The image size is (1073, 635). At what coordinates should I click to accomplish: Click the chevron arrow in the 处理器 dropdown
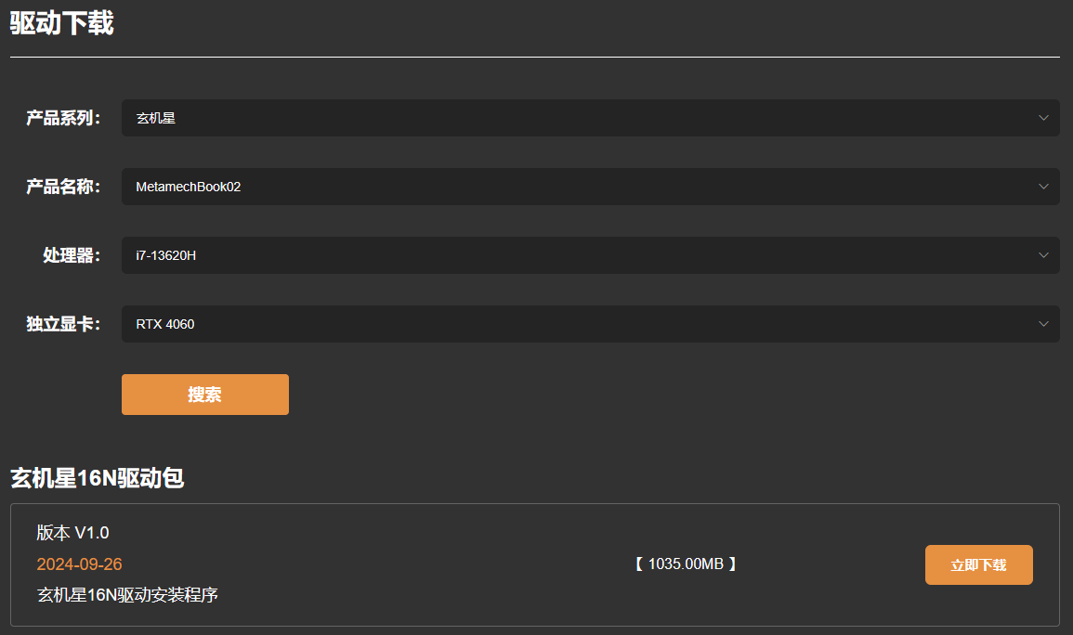click(1043, 255)
